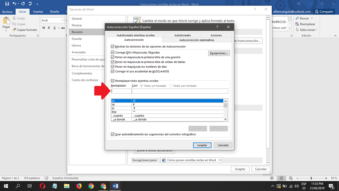The width and height of the screenshot is (339, 191).
Task: Toggle Reemplazar texto mientras escribe checkbox
Action: 112,81
